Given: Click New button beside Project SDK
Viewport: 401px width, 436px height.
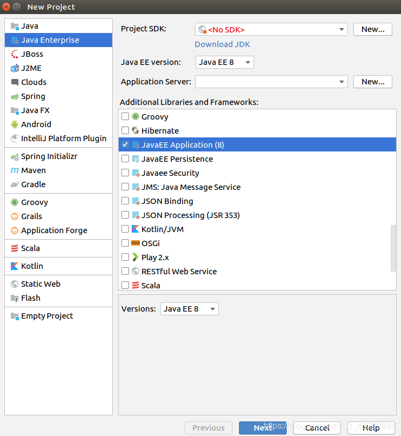Looking at the screenshot, I should 373,29.
